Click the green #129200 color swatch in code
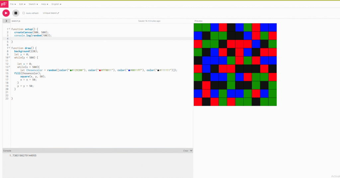 [71, 70]
